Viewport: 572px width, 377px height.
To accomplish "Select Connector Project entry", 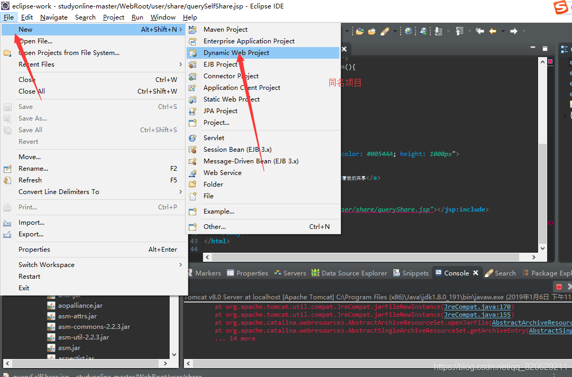I will pyautogui.click(x=263, y=76).
